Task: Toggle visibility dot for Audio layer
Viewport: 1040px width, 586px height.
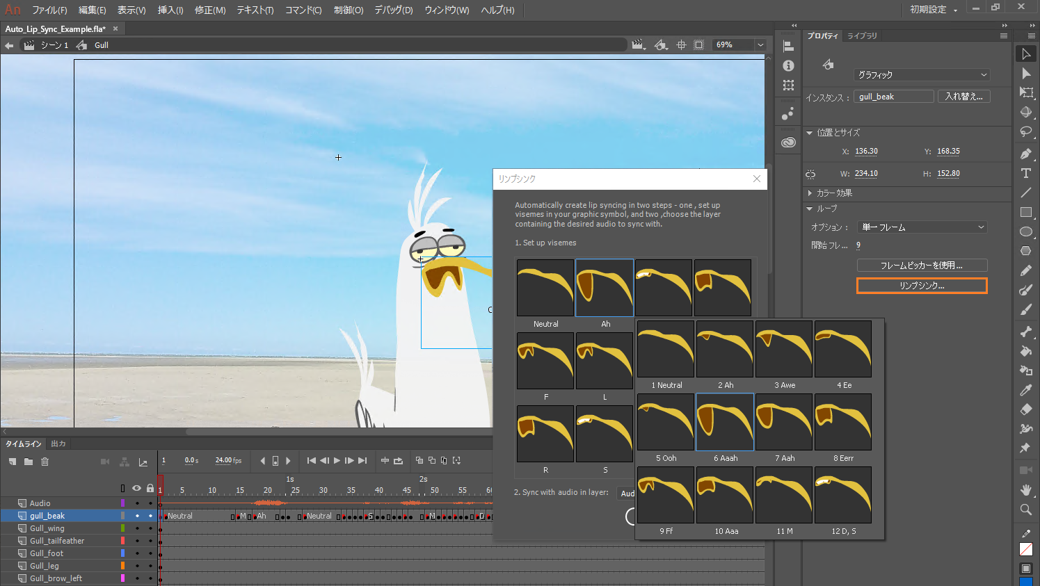Action: 137,503
